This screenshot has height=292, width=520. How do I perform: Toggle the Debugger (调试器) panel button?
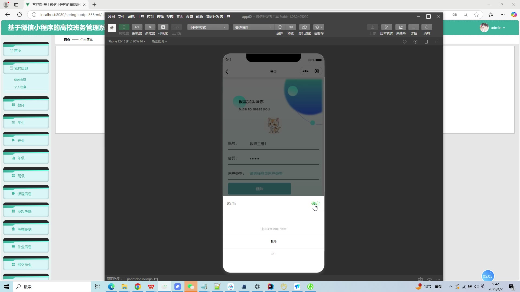[150, 27]
